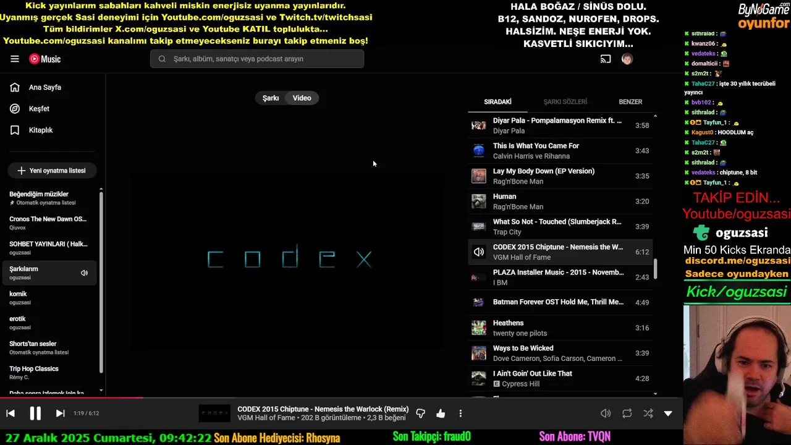This screenshot has width=791, height=445.
Task: Open Shorts'tan sesler playlist
Action: click(x=49, y=347)
